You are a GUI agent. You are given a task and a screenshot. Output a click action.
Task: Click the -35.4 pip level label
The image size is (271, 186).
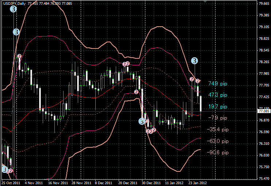[218, 129]
